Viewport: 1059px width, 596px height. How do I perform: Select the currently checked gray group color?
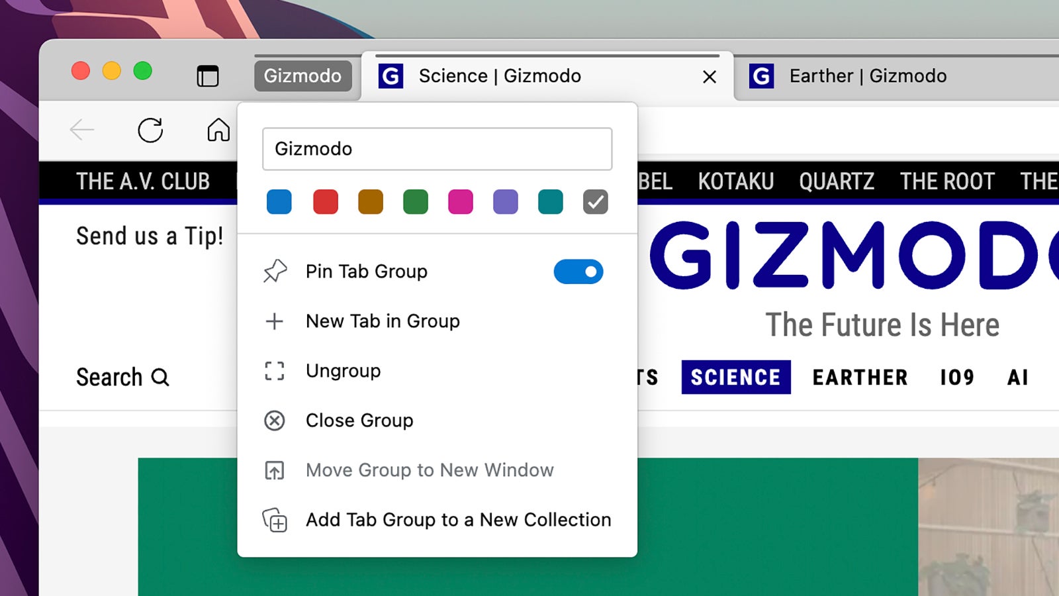point(595,201)
